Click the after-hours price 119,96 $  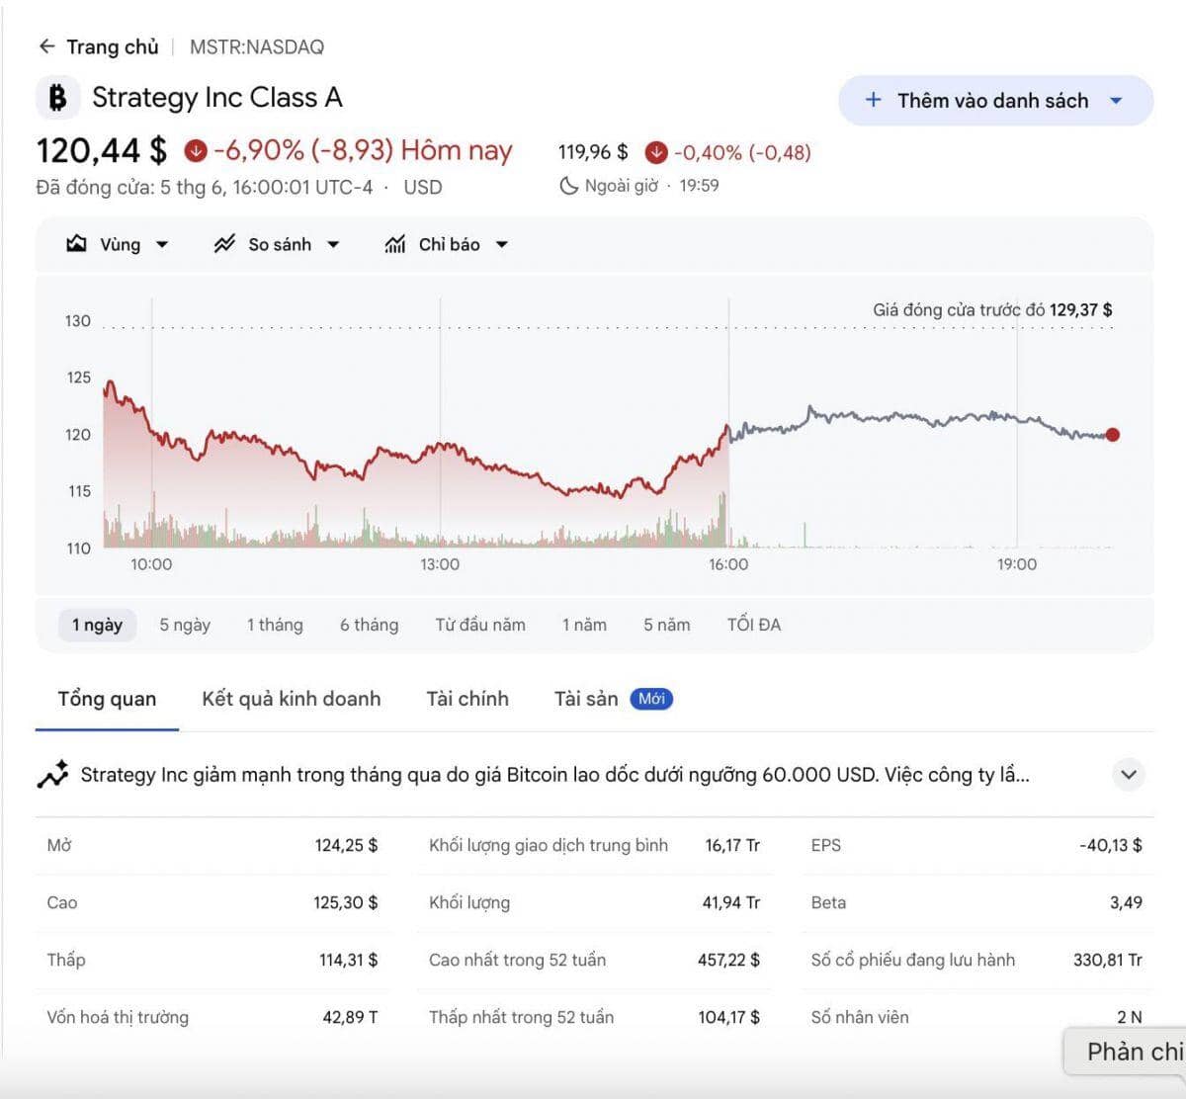pyautogui.click(x=593, y=152)
